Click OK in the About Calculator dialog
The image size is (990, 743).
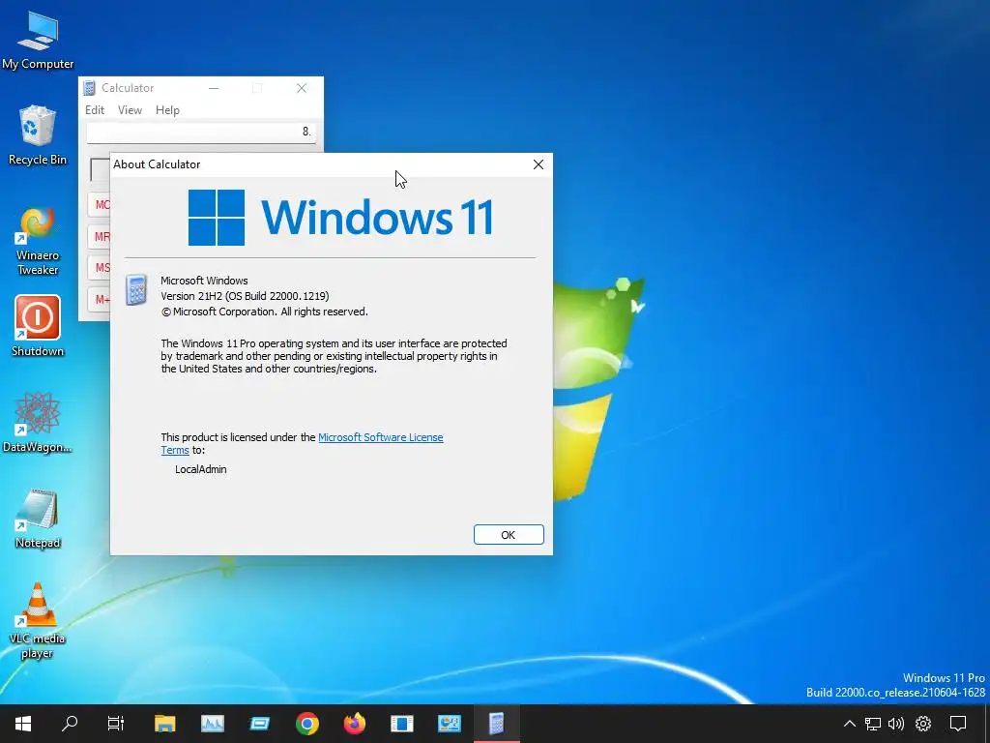509,534
